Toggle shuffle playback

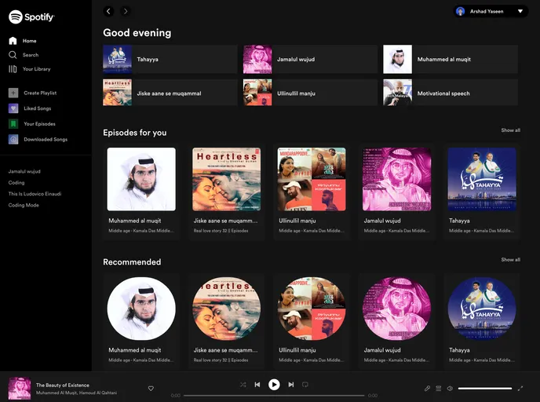(x=243, y=385)
